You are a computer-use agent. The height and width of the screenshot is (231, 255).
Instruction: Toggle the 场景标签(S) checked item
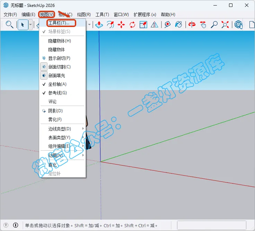click(62, 32)
